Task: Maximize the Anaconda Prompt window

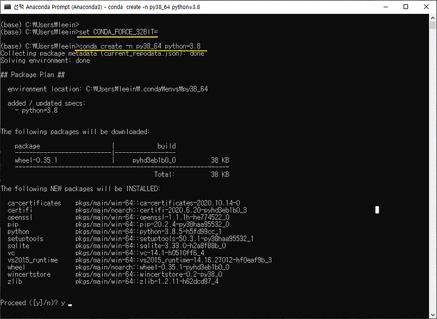Action: 406,7
